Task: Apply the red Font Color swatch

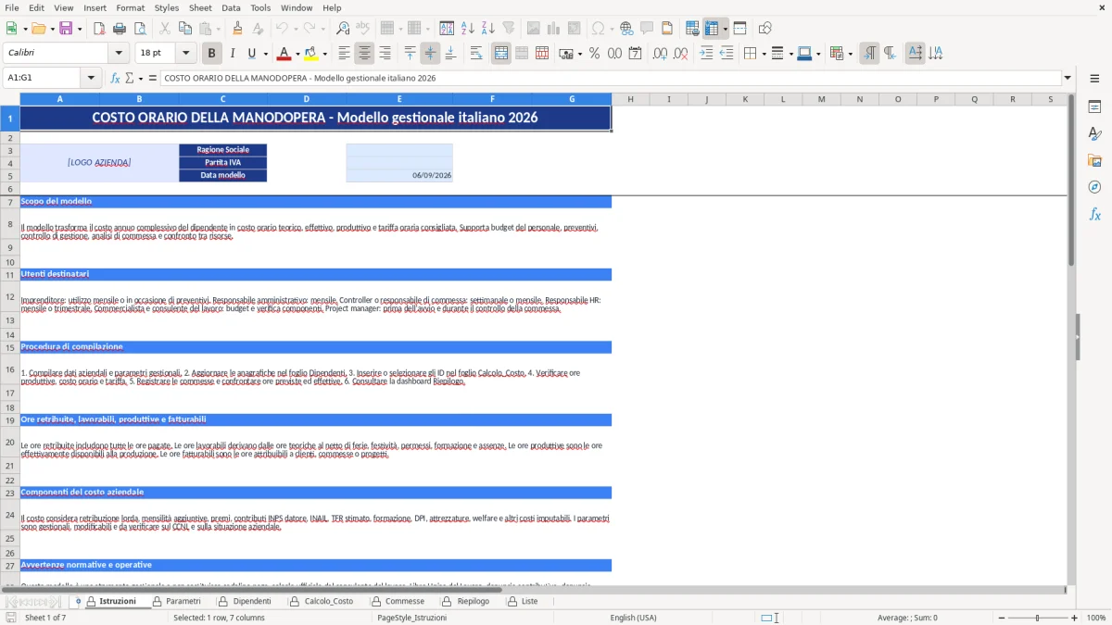Action: [x=284, y=54]
